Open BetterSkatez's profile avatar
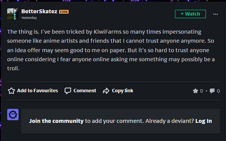 pos(13,14)
